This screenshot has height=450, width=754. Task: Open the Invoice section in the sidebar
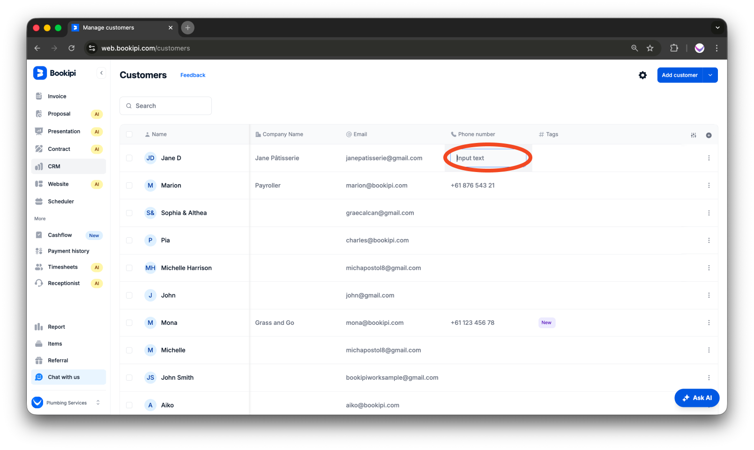tap(56, 96)
